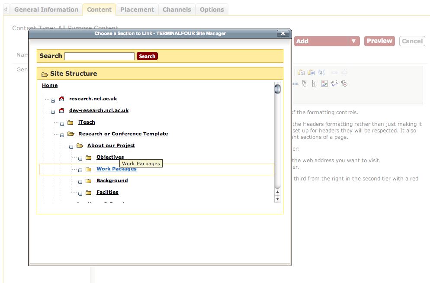Viewport: 430px width, 283px height.
Task: Select the Work Packages section link
Action: (x=116, y=169)
